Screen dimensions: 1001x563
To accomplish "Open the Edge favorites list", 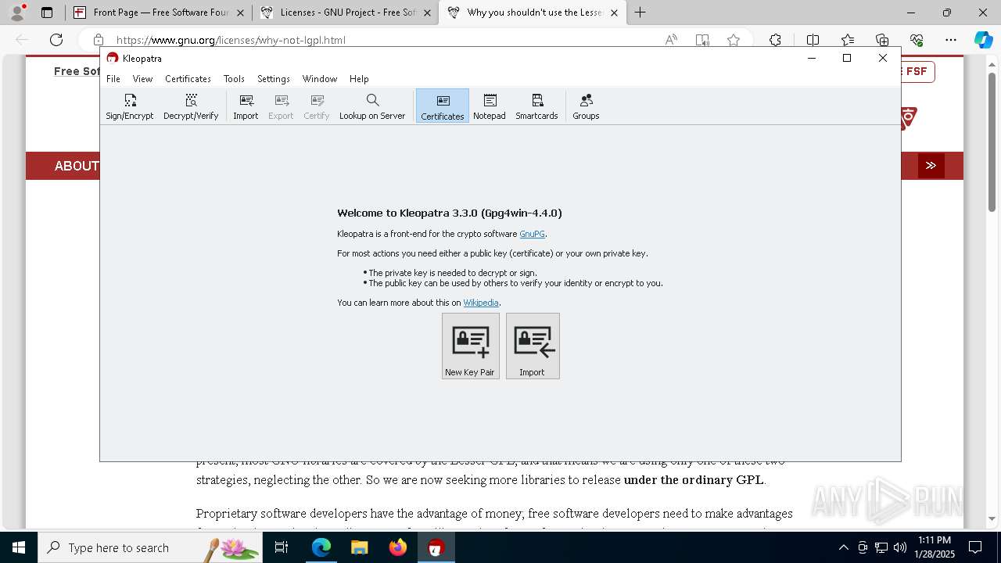I will [x=848, y=40].
